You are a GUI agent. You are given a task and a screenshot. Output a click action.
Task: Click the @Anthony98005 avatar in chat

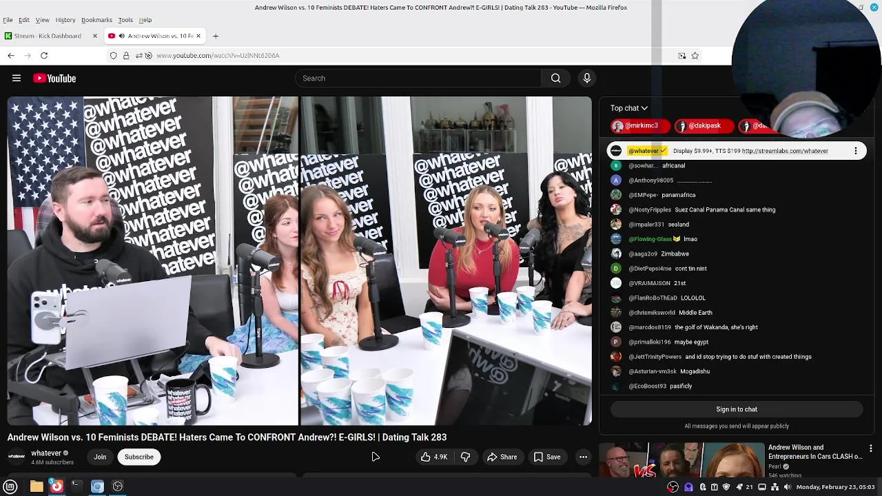[616, 180]
